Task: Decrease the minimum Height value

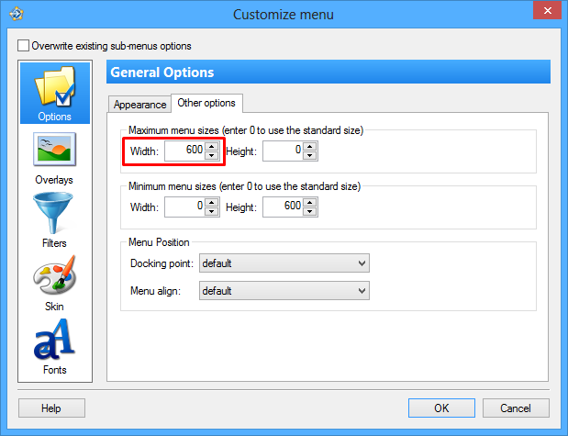Action: tap(309, 213)
